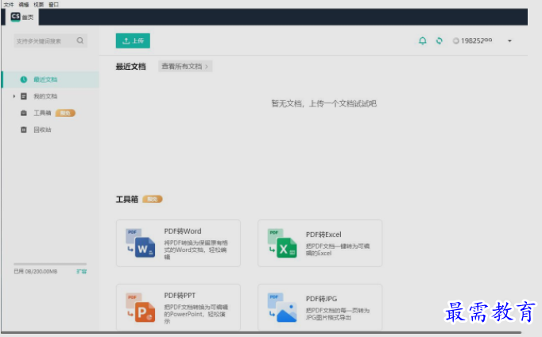Click the user avatar next to account number
Image resolution: width=542 pixels, height=337 pixels.
click(x=455, y=41)
